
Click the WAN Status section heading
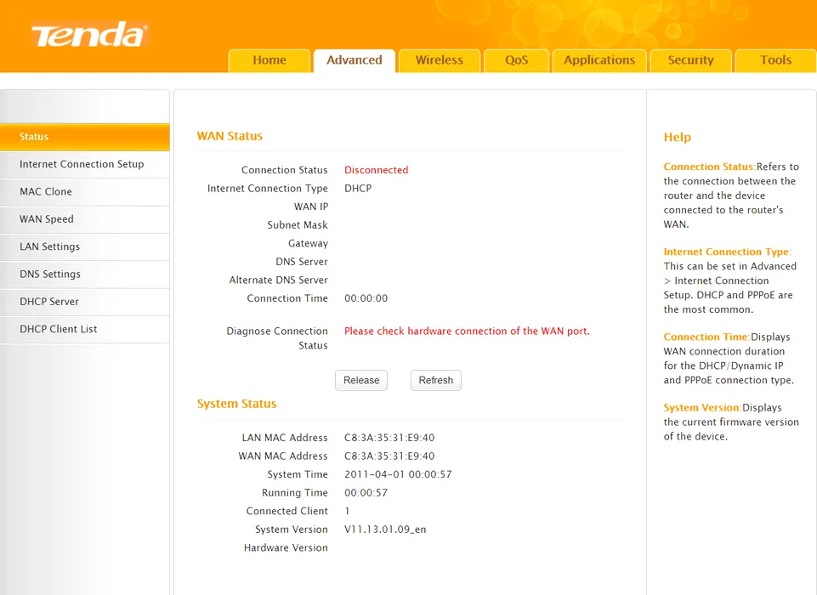click(x=230, y=136)
